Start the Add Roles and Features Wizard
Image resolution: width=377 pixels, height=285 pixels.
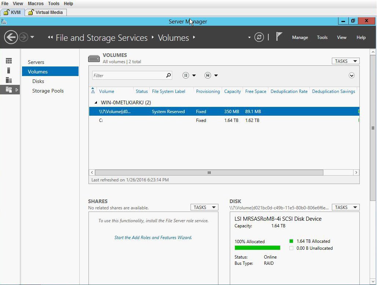click(153, 238)
